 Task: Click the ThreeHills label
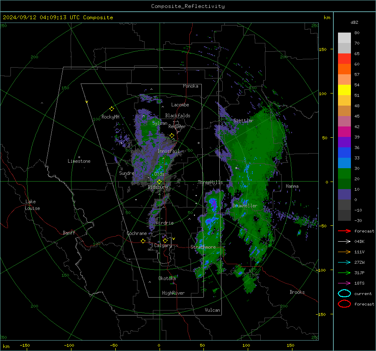tap(210, 182)
